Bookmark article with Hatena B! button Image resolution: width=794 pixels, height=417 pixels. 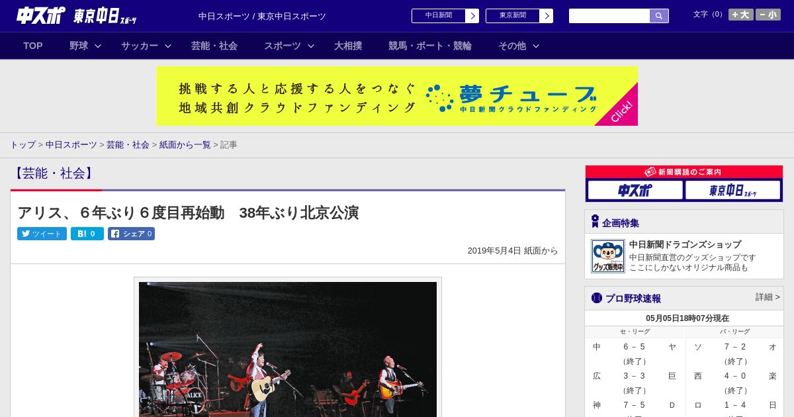(x=87, y=234)
